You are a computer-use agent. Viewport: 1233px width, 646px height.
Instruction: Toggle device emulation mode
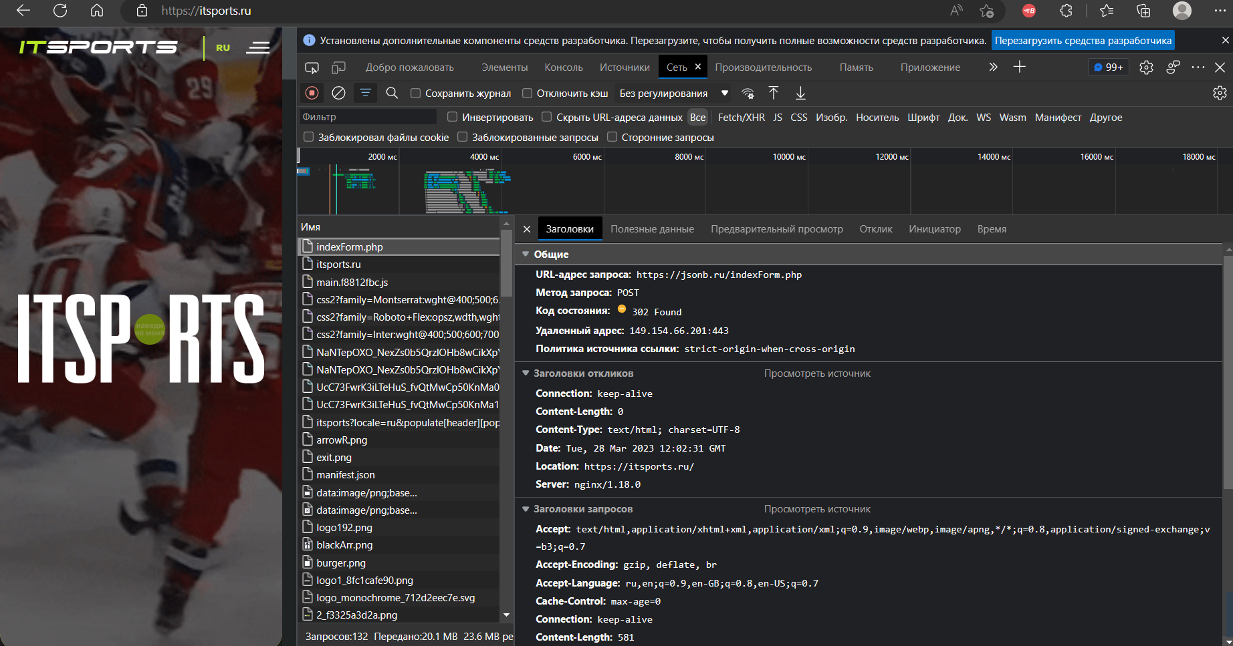coord(338,67)
